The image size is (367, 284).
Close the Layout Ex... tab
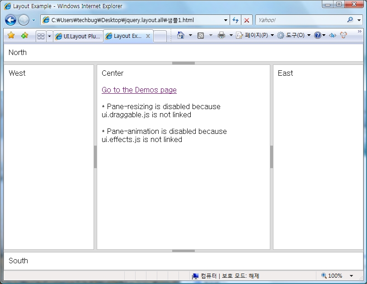(148, 36)
